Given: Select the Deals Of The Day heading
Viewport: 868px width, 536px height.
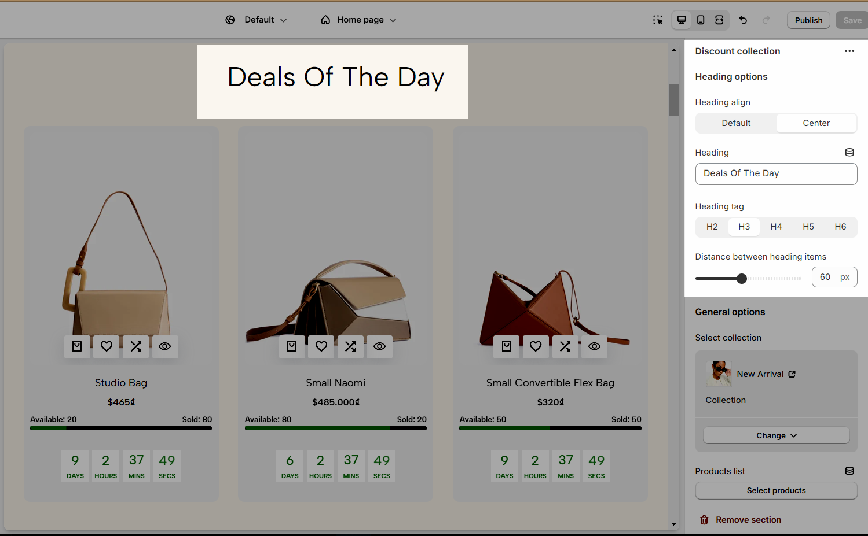Looking at the screenshot, I should (336, 77).
